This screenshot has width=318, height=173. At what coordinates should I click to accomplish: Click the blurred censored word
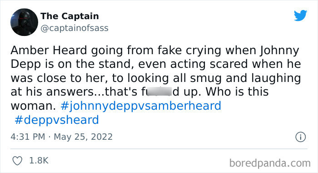coord(159,92)
